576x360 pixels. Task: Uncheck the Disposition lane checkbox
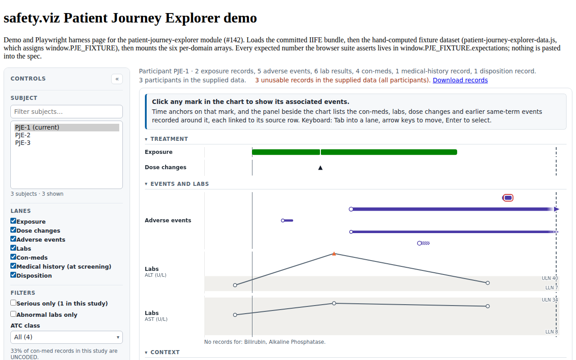point(13,275)
